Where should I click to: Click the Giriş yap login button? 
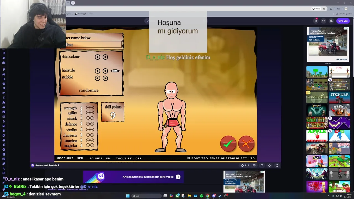tap(343, 21)
